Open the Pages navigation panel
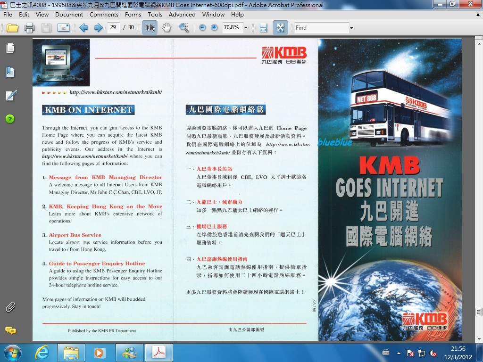The image size is (483, 362). point(10,48)
